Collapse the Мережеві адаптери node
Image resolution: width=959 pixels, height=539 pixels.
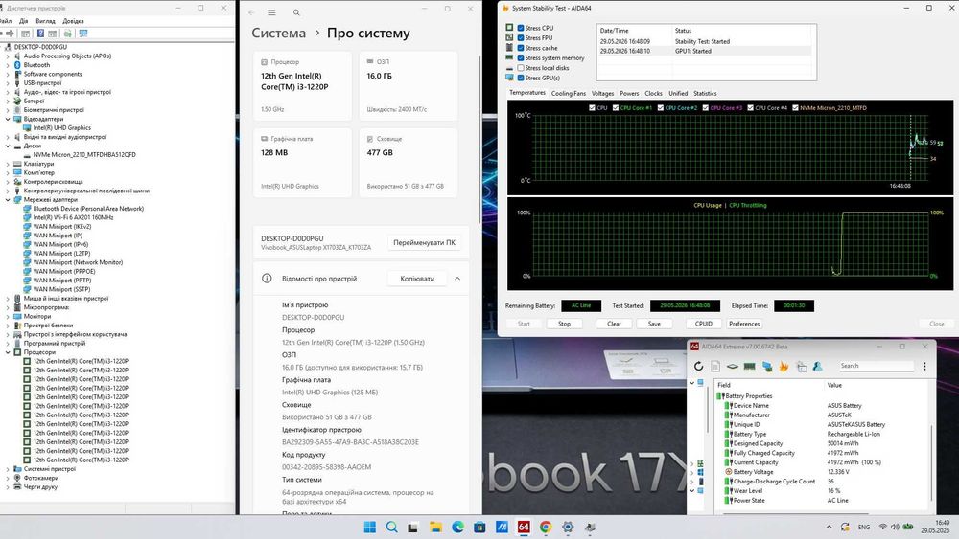(x=8, y=199)
